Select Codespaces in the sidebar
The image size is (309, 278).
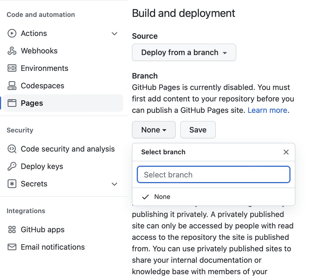pyautogui.click(x=63, y=86)
